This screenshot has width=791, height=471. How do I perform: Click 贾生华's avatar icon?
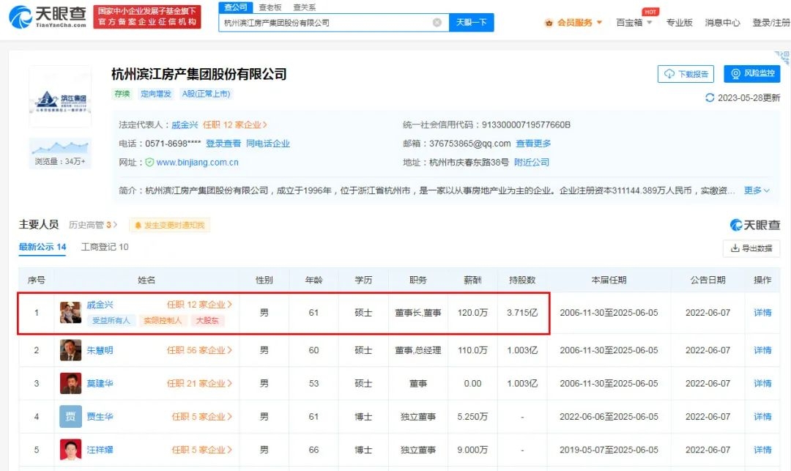click(70, 417)
